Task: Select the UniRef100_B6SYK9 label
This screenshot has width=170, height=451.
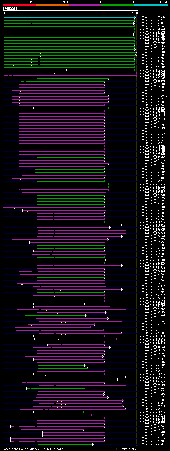Action: click(152, 386)
